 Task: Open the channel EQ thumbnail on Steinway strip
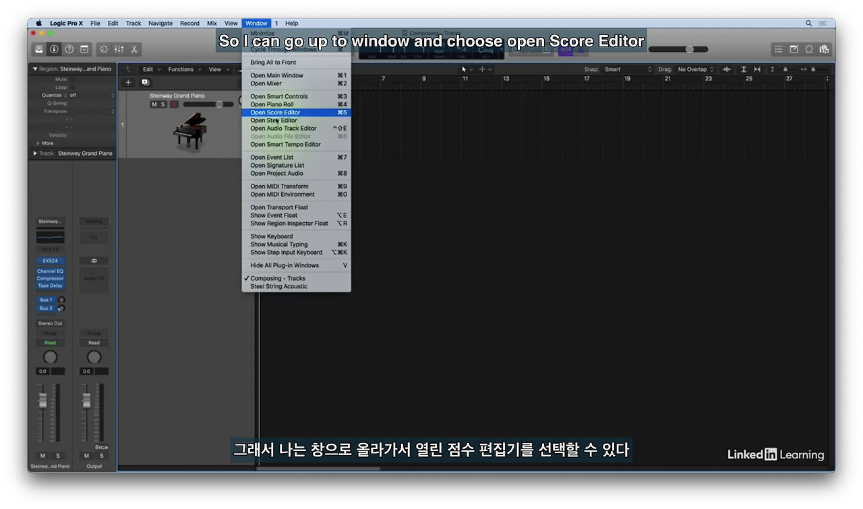[50, 237]
